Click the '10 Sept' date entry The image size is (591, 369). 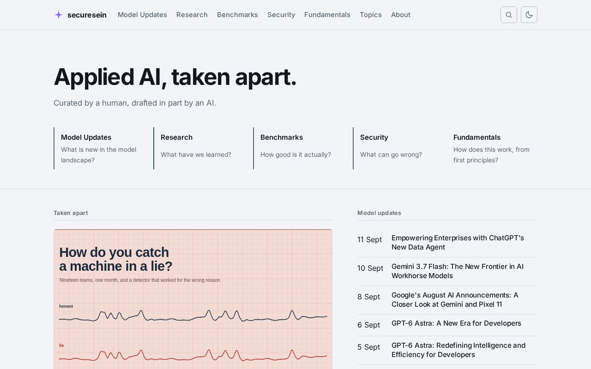pyautogui.click(x=370, y=268)
